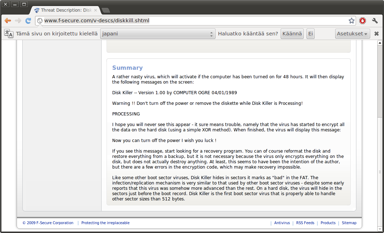Click the Ei button to decline translation

310,34
